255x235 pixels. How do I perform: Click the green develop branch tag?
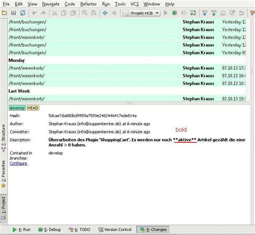[17, 108]
